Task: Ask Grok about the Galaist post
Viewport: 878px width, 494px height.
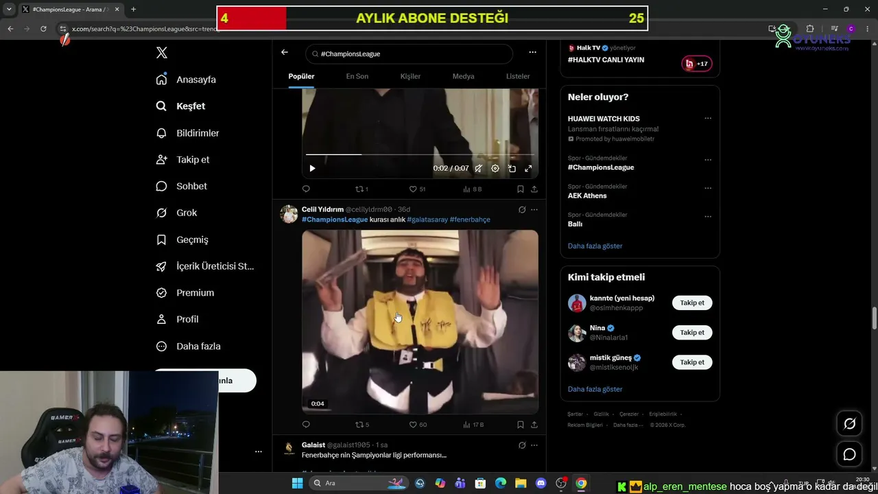Action: (x=522, y=445)
